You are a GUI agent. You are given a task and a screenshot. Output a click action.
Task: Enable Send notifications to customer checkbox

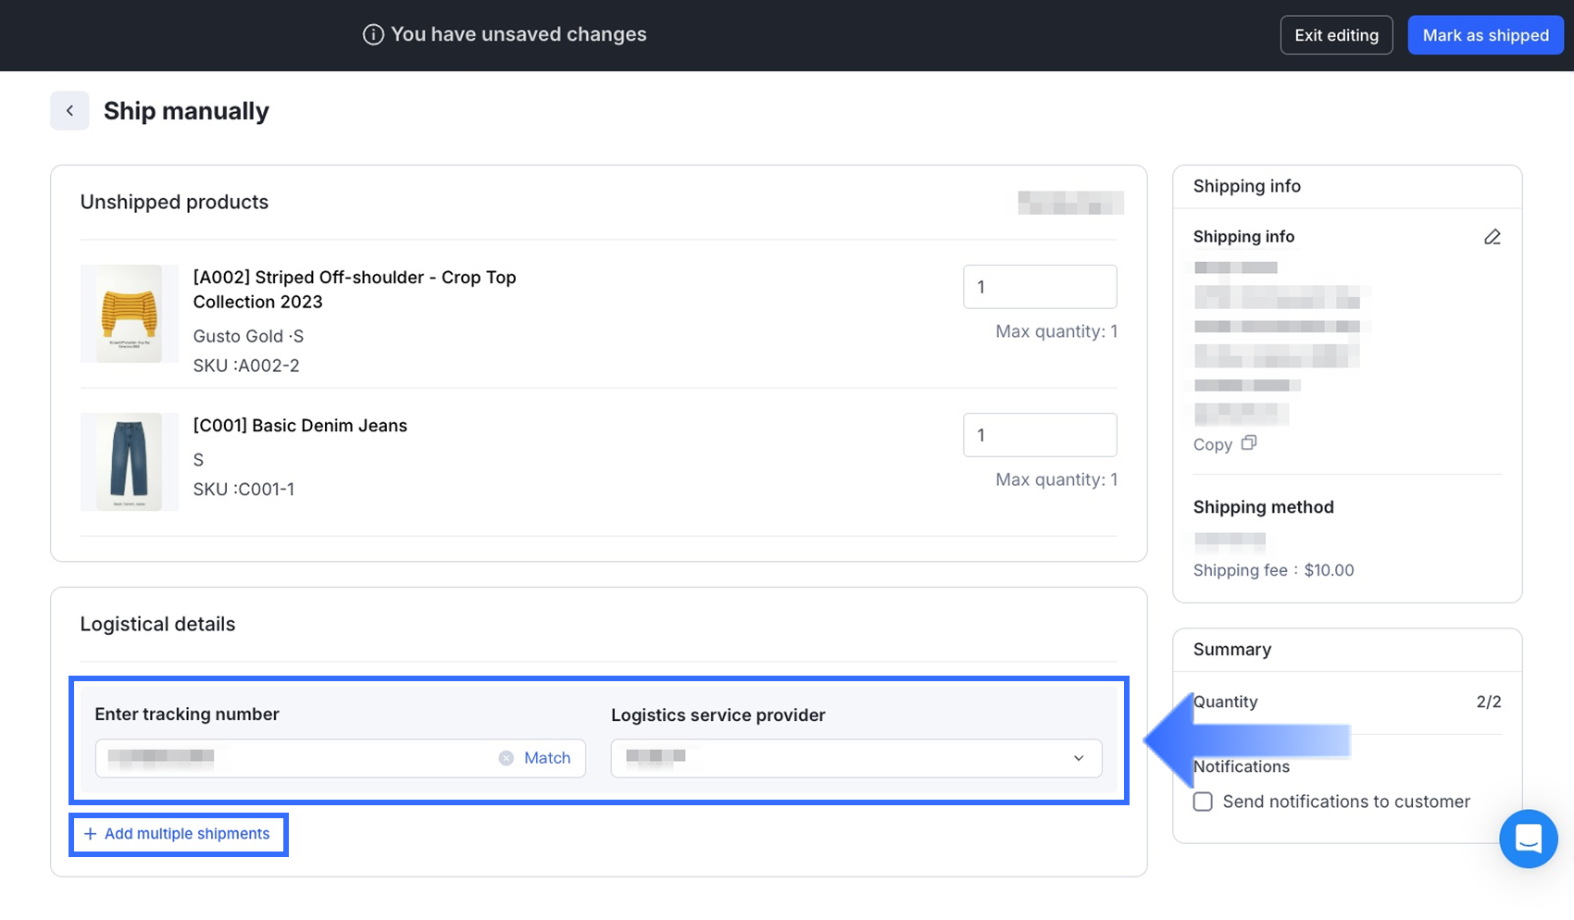point(1203,802)
